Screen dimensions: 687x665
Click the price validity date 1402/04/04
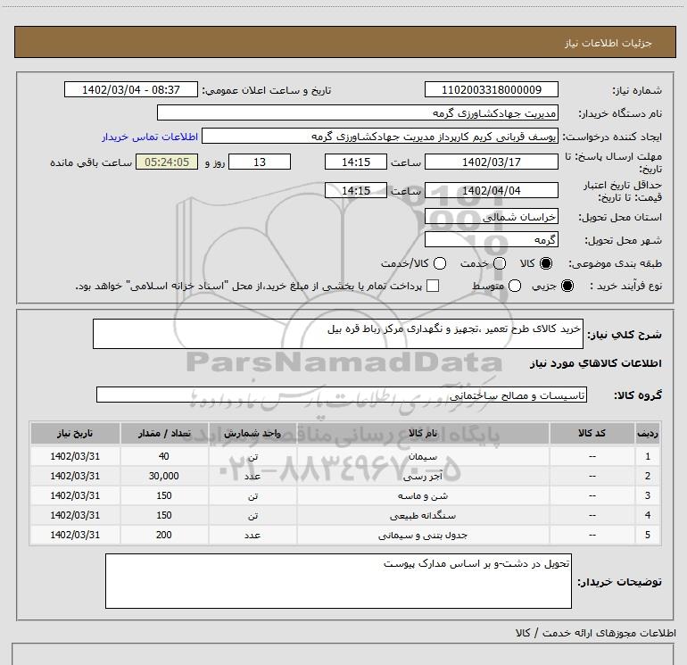click(x=491, y=190)
